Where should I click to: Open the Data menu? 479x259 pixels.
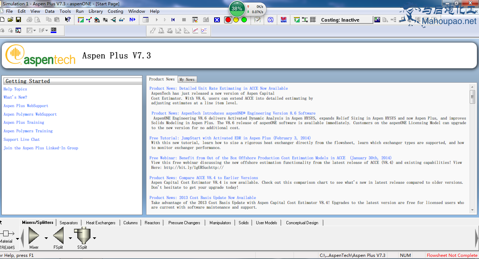[50, 11]
